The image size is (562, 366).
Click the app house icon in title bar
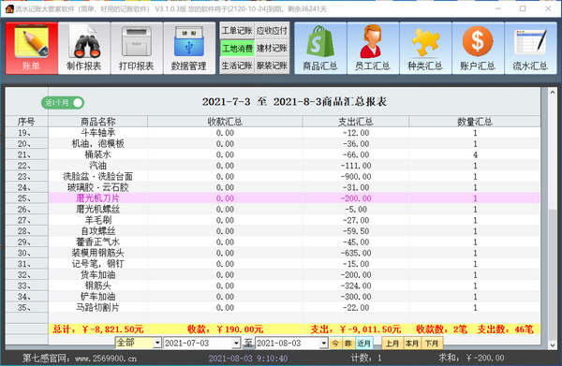[9, 9]
